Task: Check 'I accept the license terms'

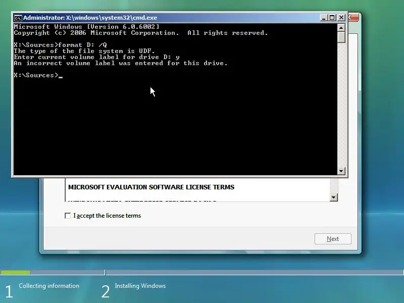Action: [x=68, y=216]
